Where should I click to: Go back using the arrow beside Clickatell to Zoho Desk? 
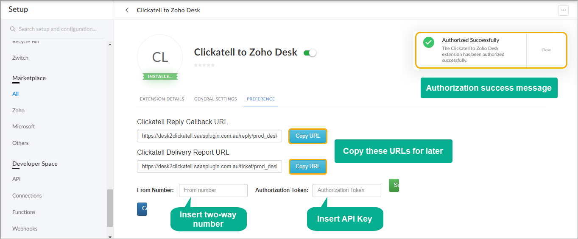[127, 10]
